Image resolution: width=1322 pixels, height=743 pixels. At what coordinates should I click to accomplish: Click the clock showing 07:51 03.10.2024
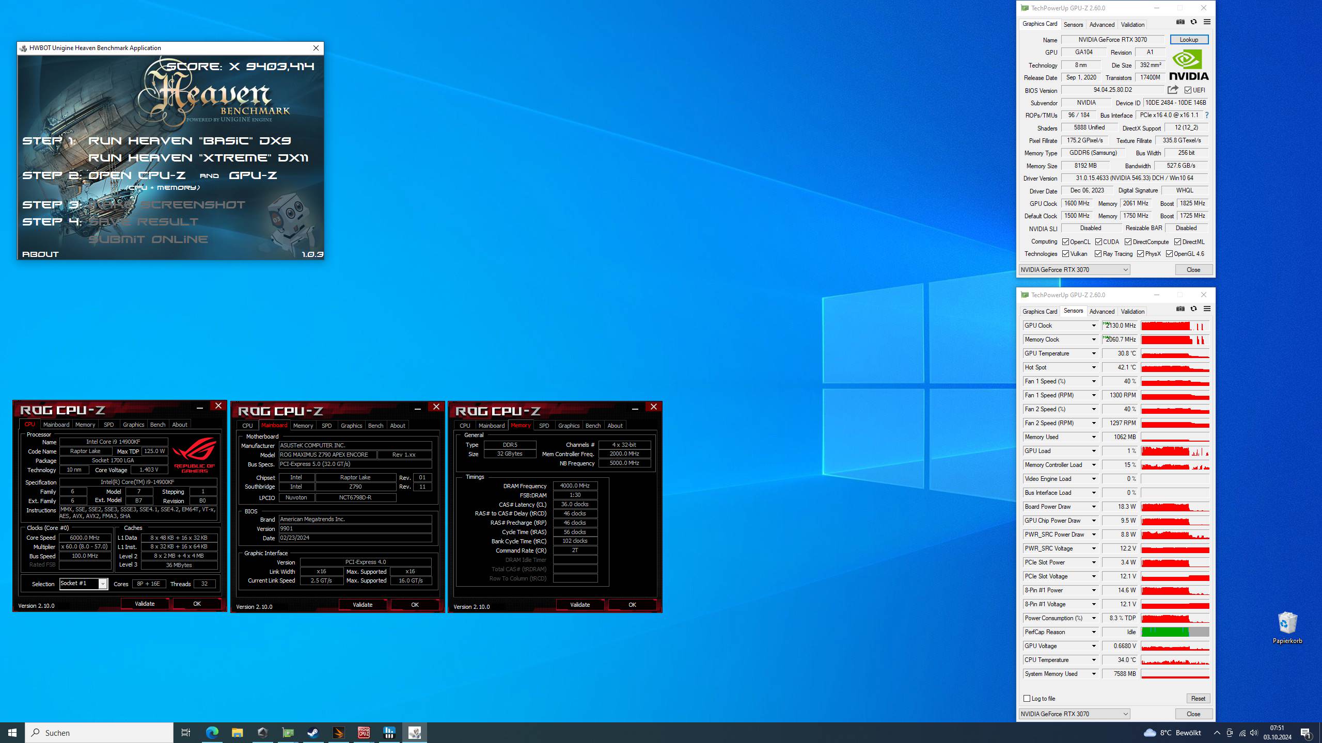(1277, 733)
